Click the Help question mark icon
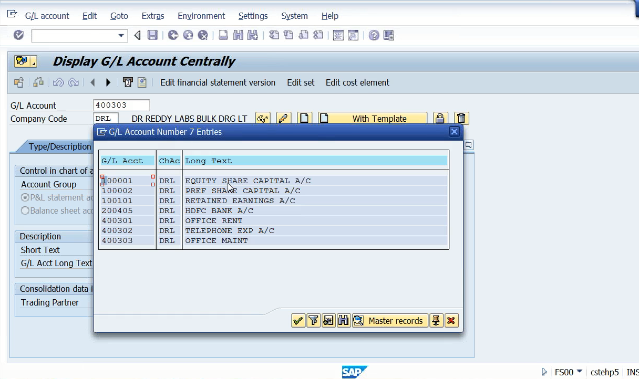Viewport: 639px width, 379px height. click(x=374, y=35)
